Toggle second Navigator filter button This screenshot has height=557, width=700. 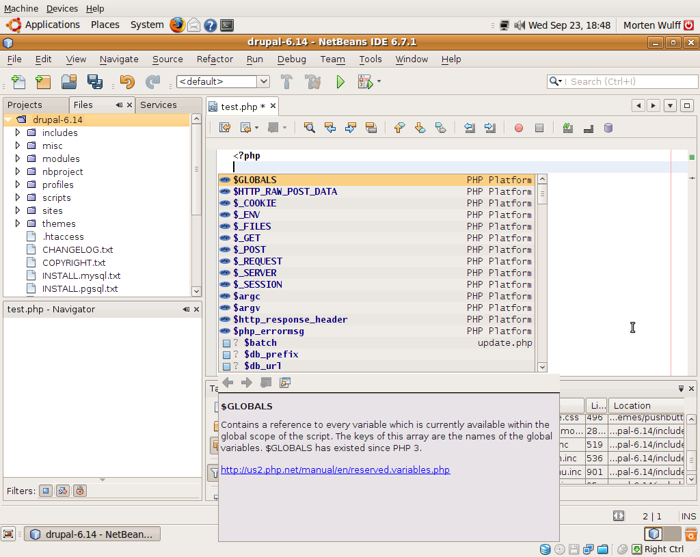62,491
